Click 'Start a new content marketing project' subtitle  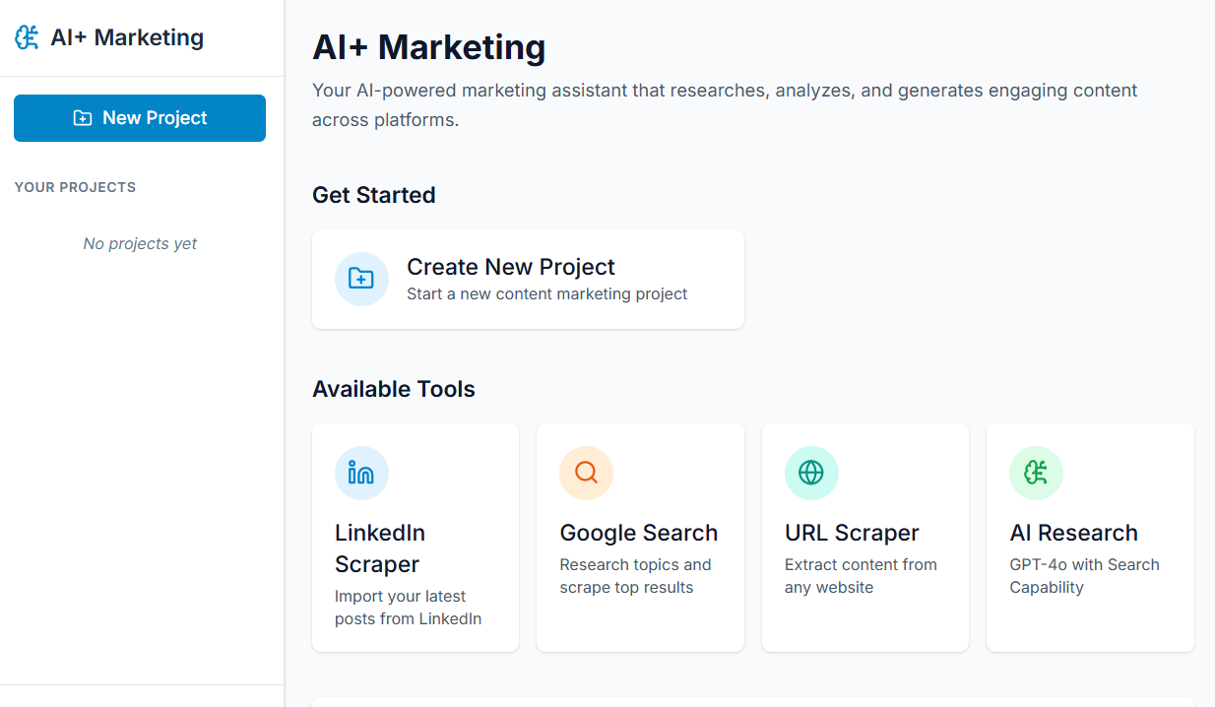tap(546, 294)
